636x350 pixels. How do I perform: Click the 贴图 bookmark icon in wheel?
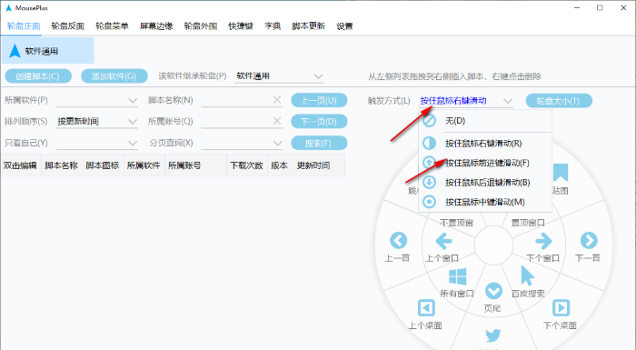click(x=561, y=173)
